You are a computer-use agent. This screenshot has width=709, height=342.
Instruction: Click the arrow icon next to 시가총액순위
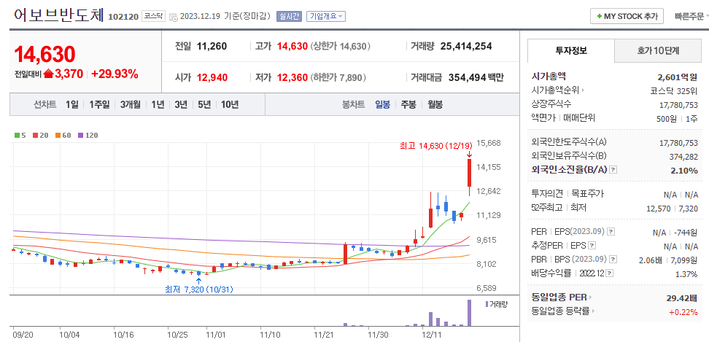(584, 90)
